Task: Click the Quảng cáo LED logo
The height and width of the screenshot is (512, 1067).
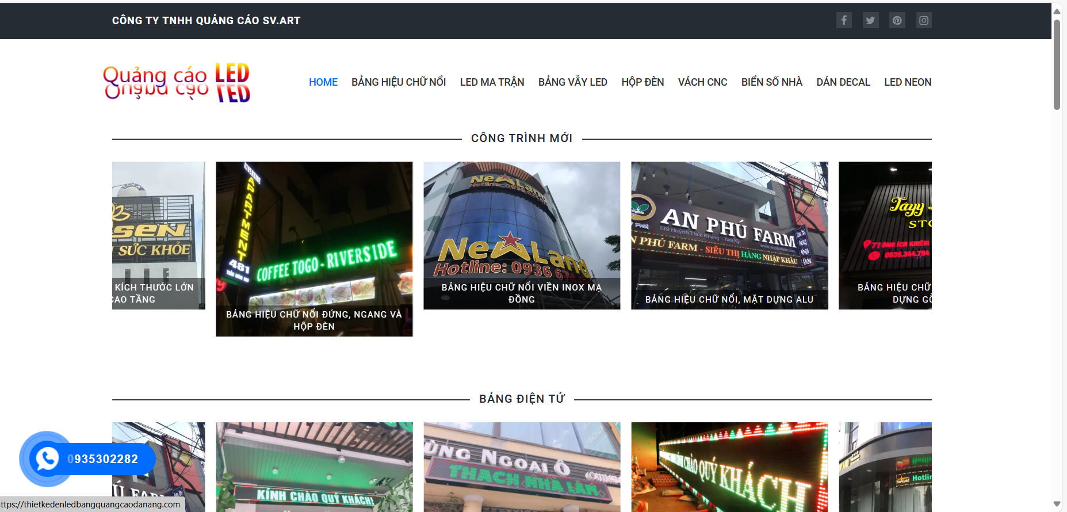Action: click(x=177, y=82)
